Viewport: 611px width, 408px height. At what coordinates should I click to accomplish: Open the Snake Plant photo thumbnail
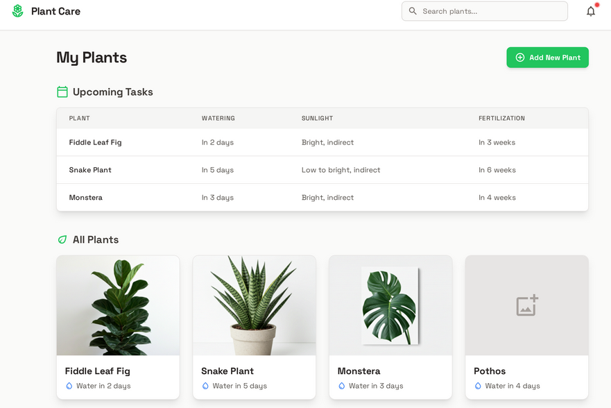coord(254,305)
